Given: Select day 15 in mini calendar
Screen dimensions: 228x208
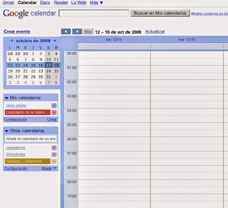Looking at the screenshot, I should 33,65.
